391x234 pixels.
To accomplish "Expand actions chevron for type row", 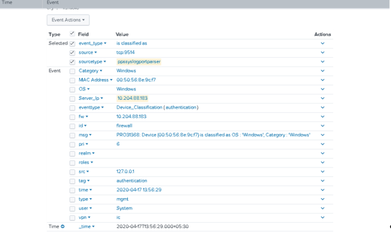I will [323, 199].
